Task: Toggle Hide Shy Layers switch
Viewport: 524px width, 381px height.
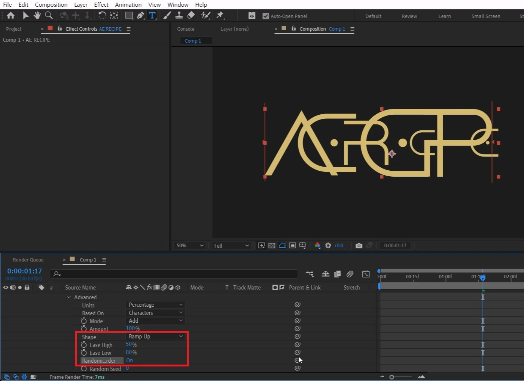Action: (x=325, y=274)
